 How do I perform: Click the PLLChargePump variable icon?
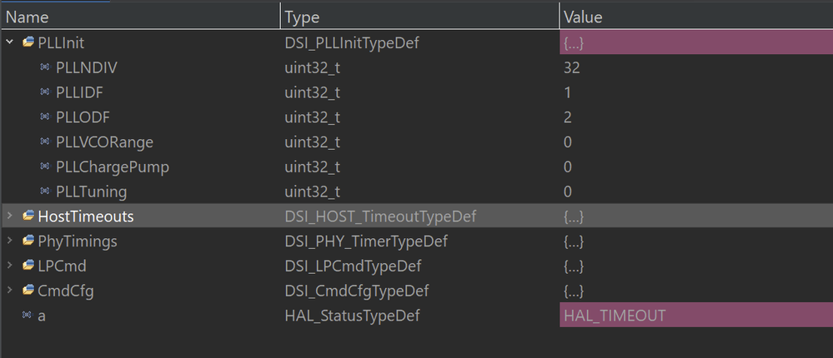(x=45, y=167)
